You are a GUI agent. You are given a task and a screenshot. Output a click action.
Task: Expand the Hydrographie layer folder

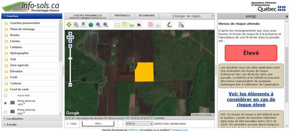pyautogui.click(x=30, y=53)
